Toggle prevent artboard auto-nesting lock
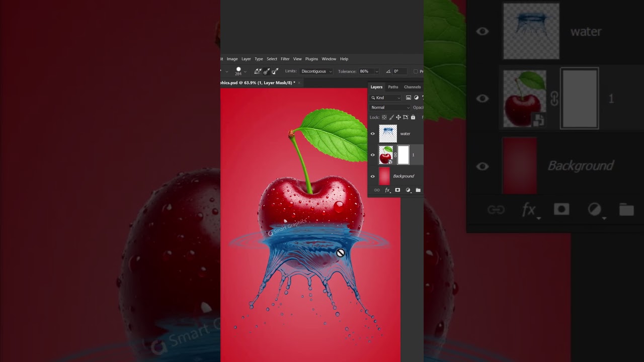Screen dimensions: 644x362 [406, 117]
